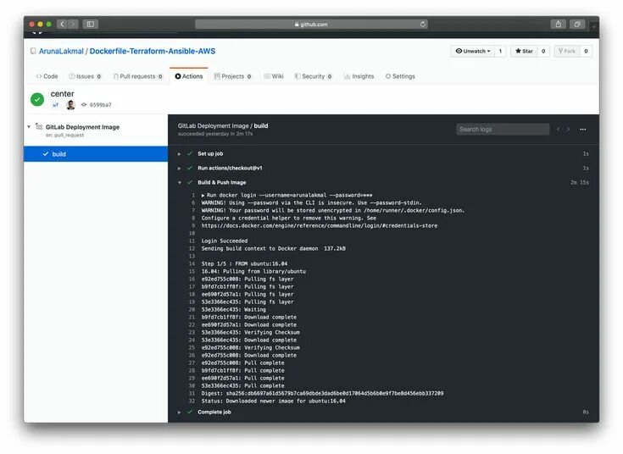Screen dimensions: 623x454
Task: Show all tabs overview icon
Action: point(577,25)
